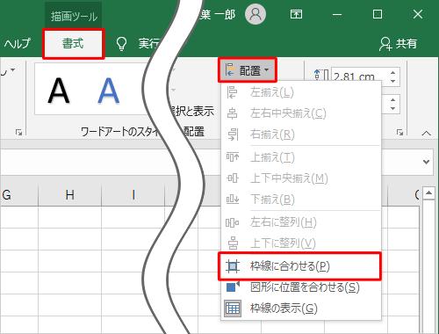Select column H header
This screenshot has width=439, height=334.
pyautogui.click(x=69, y=195)
